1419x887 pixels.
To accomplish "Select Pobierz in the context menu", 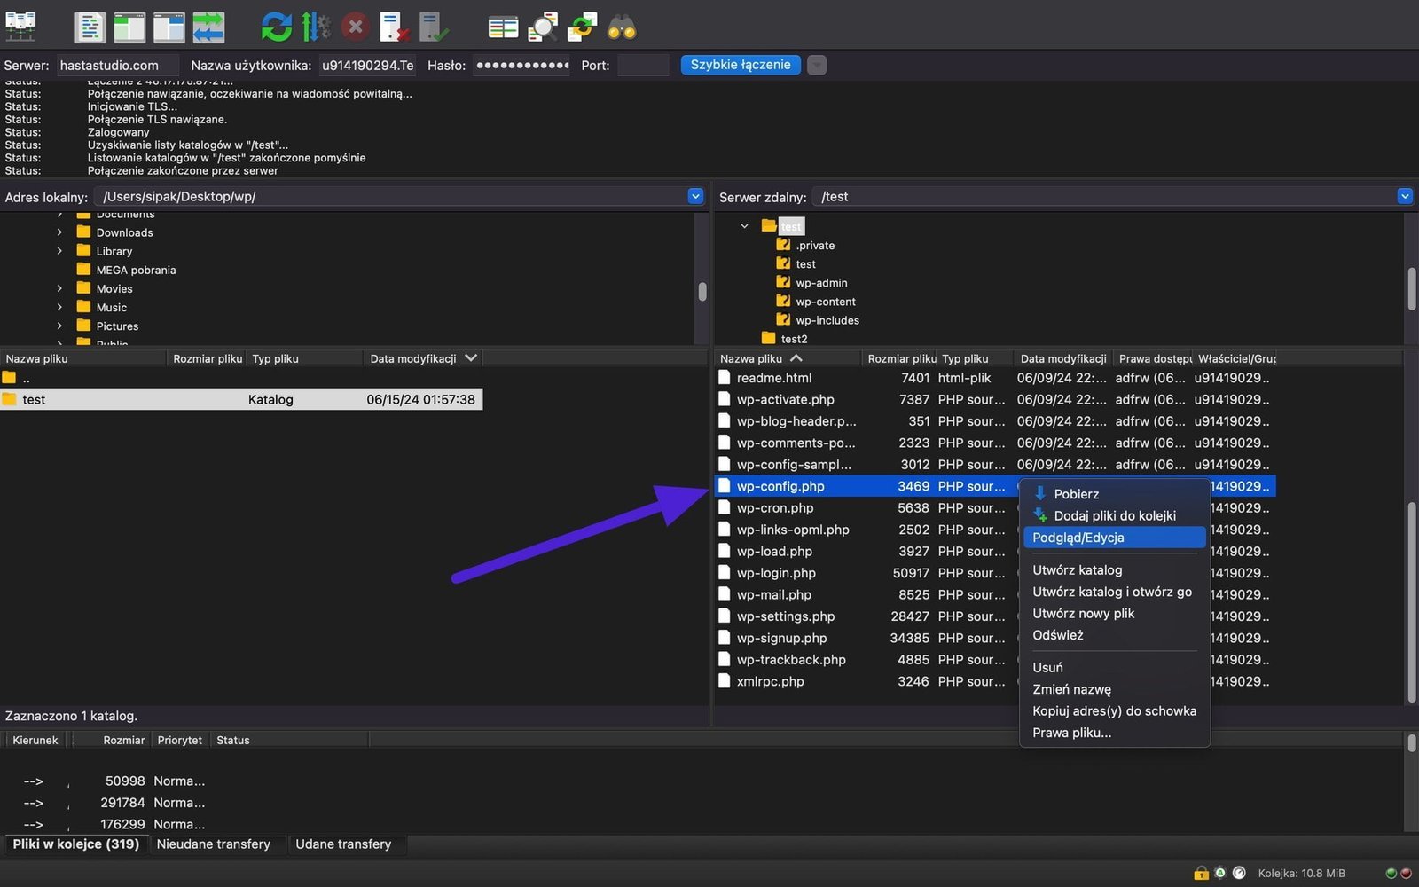I will pos(1076,494).
